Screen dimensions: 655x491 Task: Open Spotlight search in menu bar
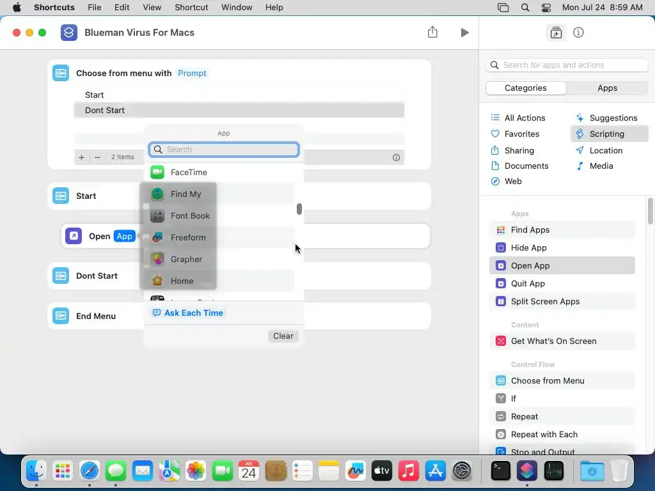[x=525, y=8]
